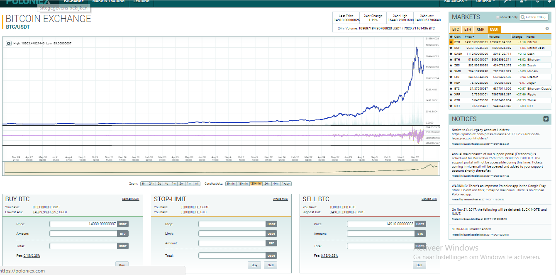
Task: Open Deposit BTC link
Action: pos(429,199)
